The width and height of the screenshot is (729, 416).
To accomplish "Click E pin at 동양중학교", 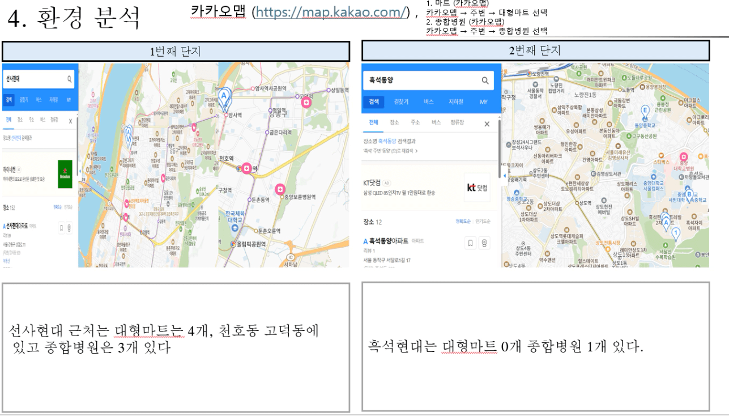I will tap(644, 111).
